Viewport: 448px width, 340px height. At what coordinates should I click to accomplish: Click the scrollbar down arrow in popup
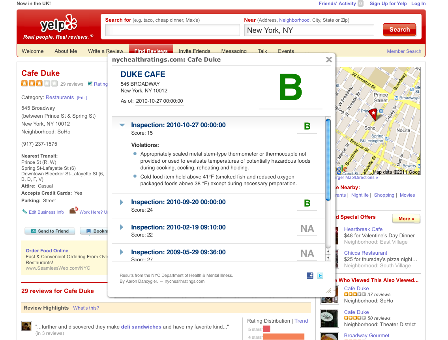click(x=328, y=257)
